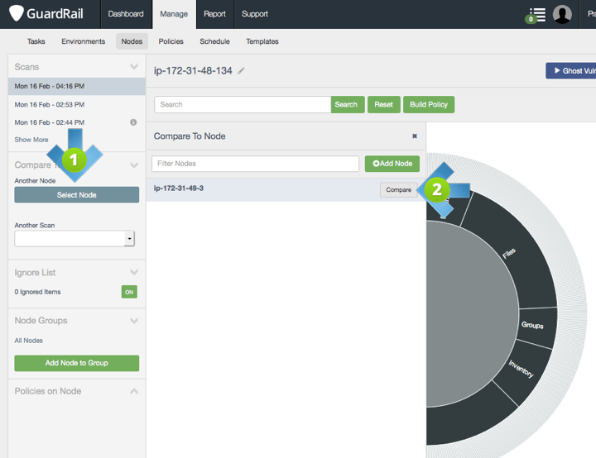This screenshot has width=596, height=458.
Task: Go to the Report tab
Action: [214, 14]
